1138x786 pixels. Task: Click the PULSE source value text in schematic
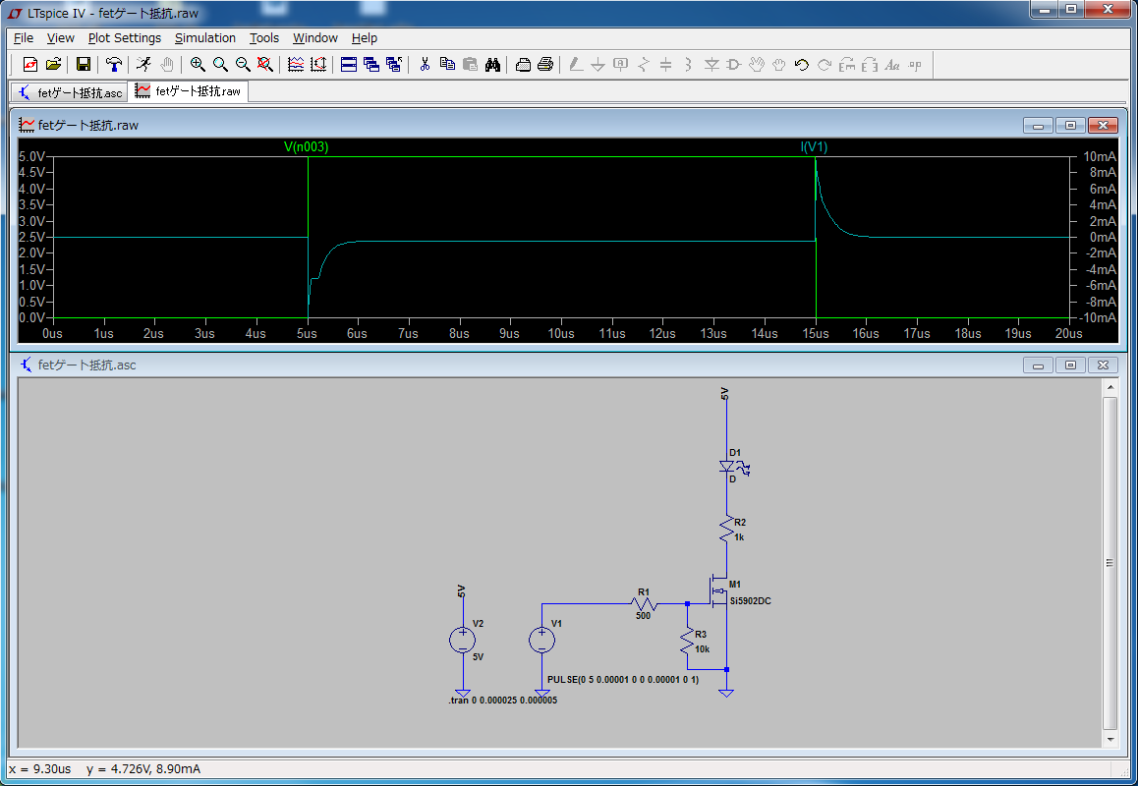(x=623, y=680)
